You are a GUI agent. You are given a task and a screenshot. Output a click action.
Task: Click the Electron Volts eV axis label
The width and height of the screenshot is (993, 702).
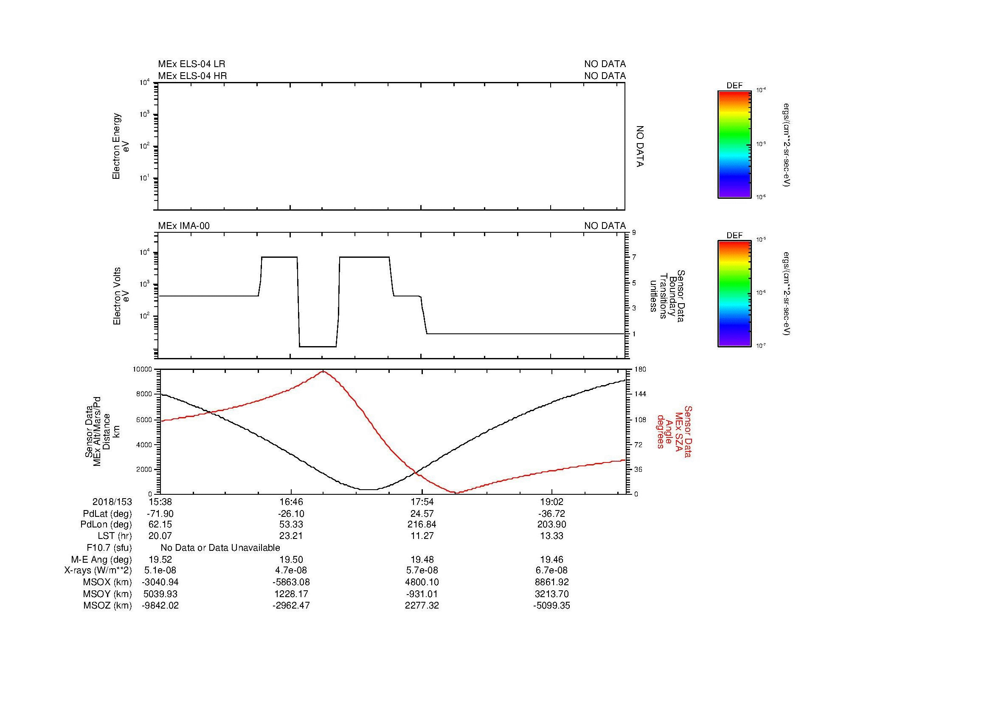coord(121,296)
